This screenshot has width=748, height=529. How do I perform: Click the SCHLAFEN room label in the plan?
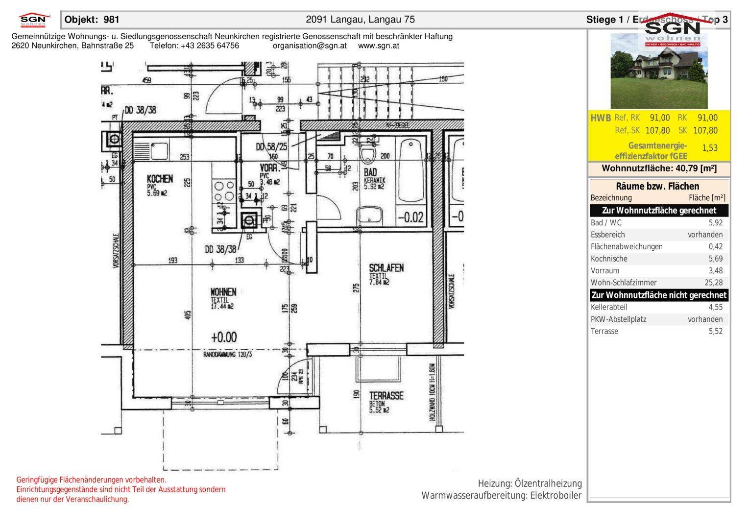click(x=386, y=268)
